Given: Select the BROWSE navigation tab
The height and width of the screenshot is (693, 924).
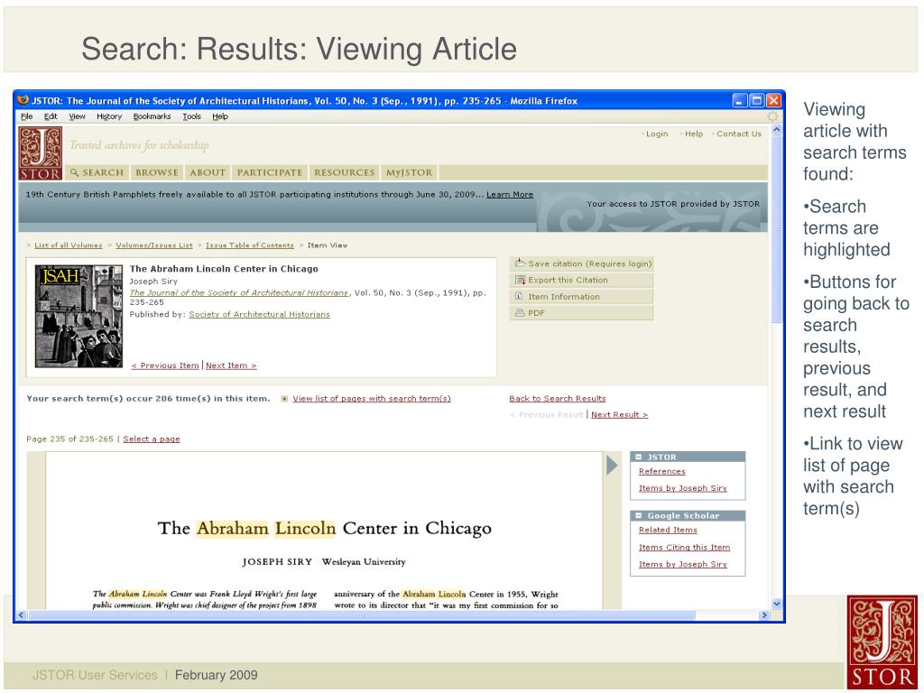Looking at the screenshot, I should (157, 172).
